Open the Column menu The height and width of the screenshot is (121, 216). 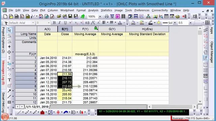click(x=53, y=10)
